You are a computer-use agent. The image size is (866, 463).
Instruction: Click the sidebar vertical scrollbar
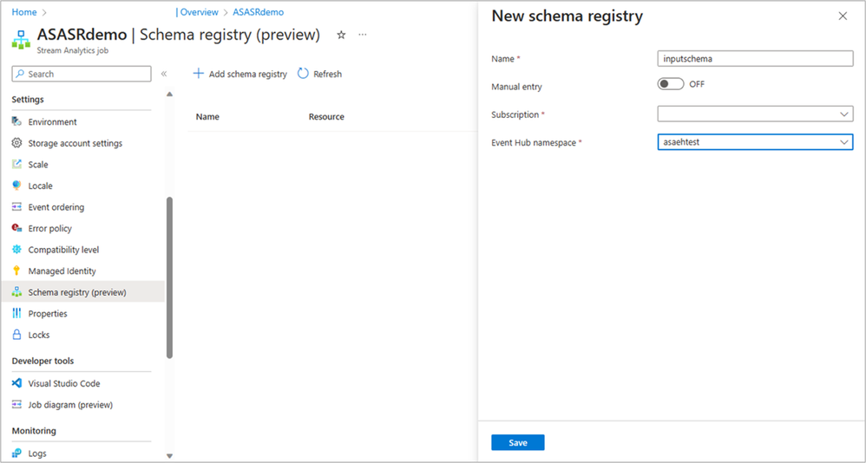pos(169,277)
